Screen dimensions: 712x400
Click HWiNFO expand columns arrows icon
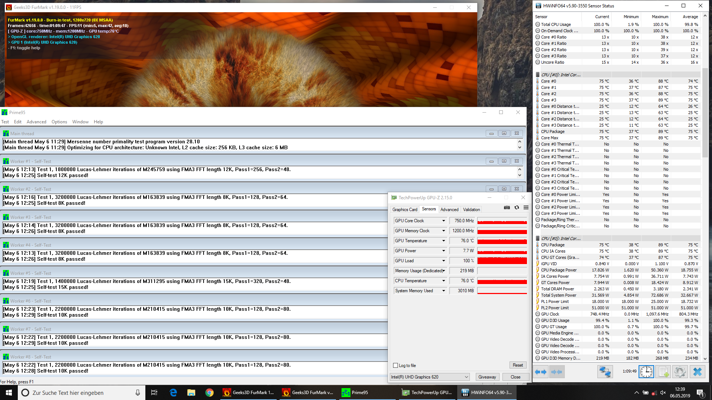(x=541, y=371)
